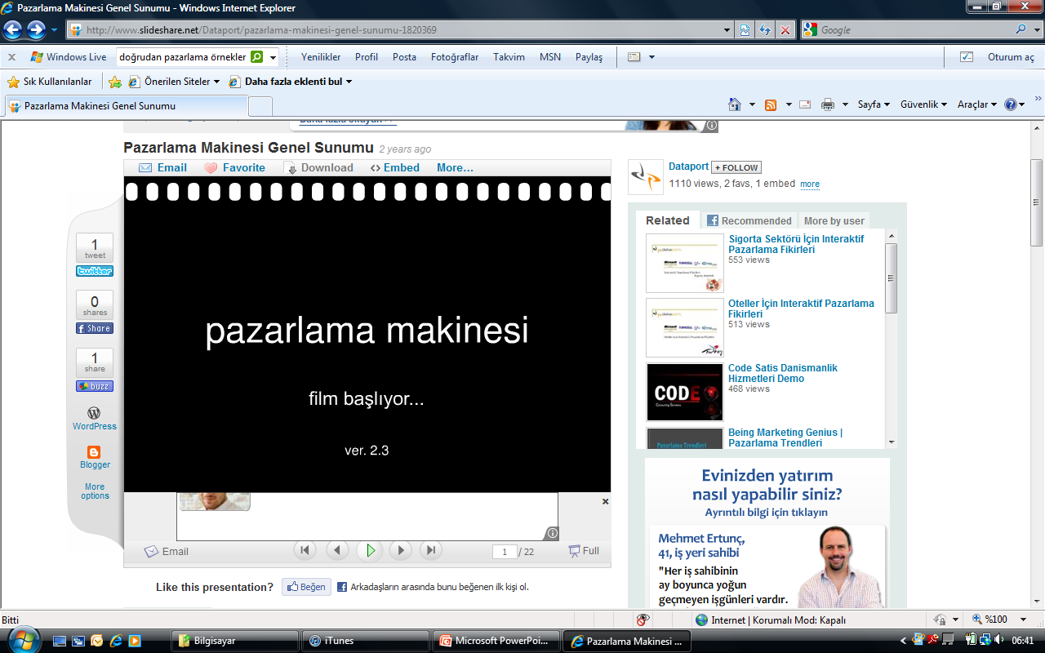Viewport: 1045px width, 653px height.
Task: Open Oteller İçin Interaktif Pazarlama Fikirleri
Action: pyautogui.click(x=801, y=309)
